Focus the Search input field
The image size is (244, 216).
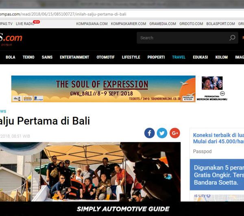(x=187, y=38)
